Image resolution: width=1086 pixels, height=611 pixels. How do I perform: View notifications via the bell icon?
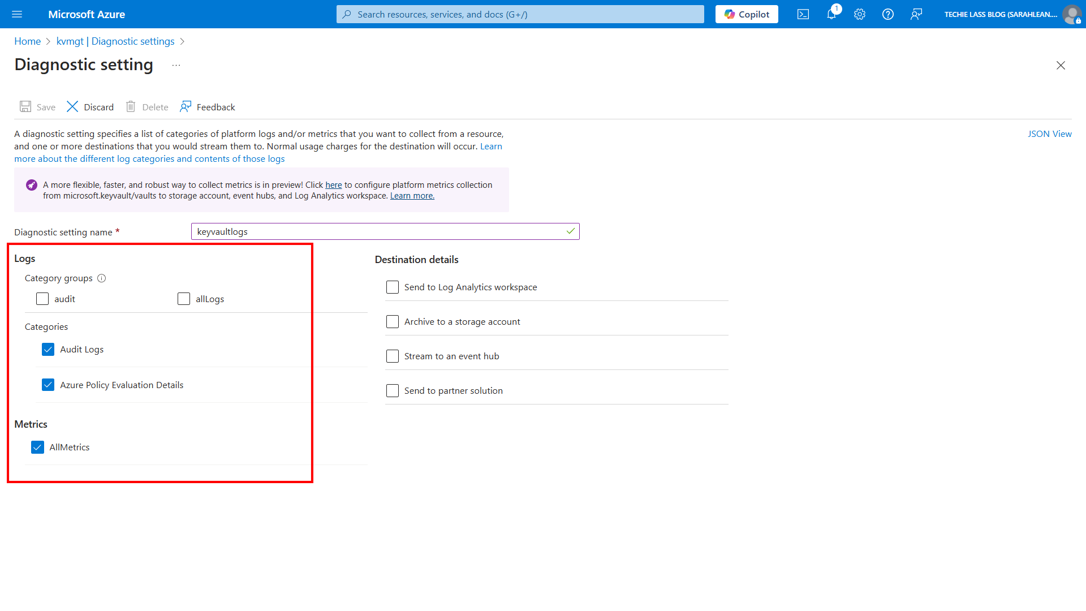point(831,14)
